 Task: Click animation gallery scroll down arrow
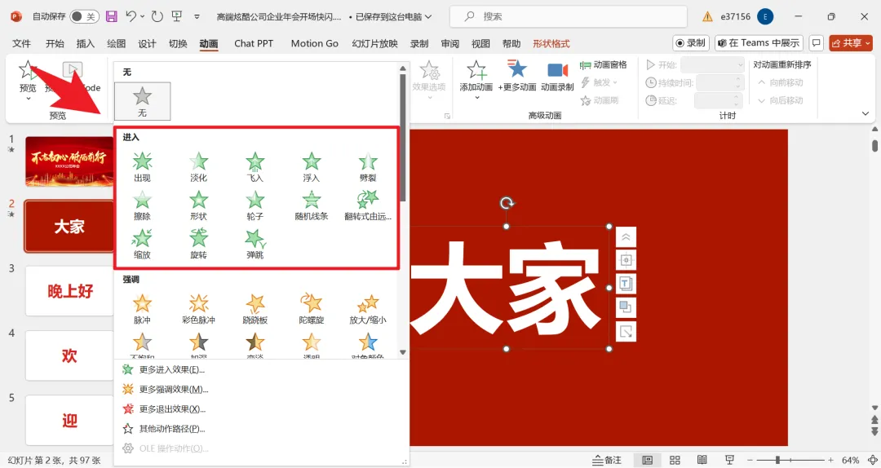point(403,352)
